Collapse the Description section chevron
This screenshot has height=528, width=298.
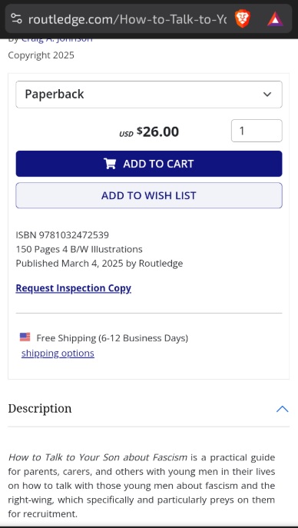282,409
